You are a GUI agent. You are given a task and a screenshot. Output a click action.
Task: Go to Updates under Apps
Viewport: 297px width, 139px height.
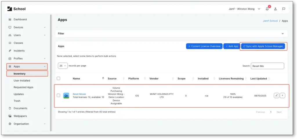click(19, 94)
